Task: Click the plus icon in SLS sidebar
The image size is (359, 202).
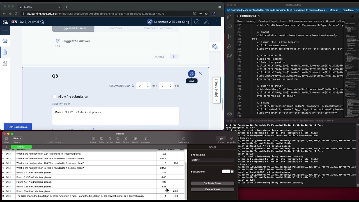Action: click(x=5, y=31)
